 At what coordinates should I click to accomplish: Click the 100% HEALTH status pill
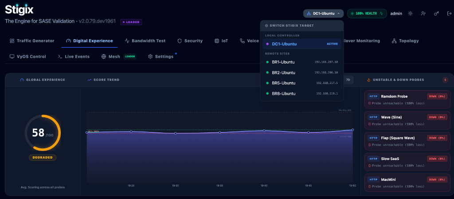click(367, 13)
